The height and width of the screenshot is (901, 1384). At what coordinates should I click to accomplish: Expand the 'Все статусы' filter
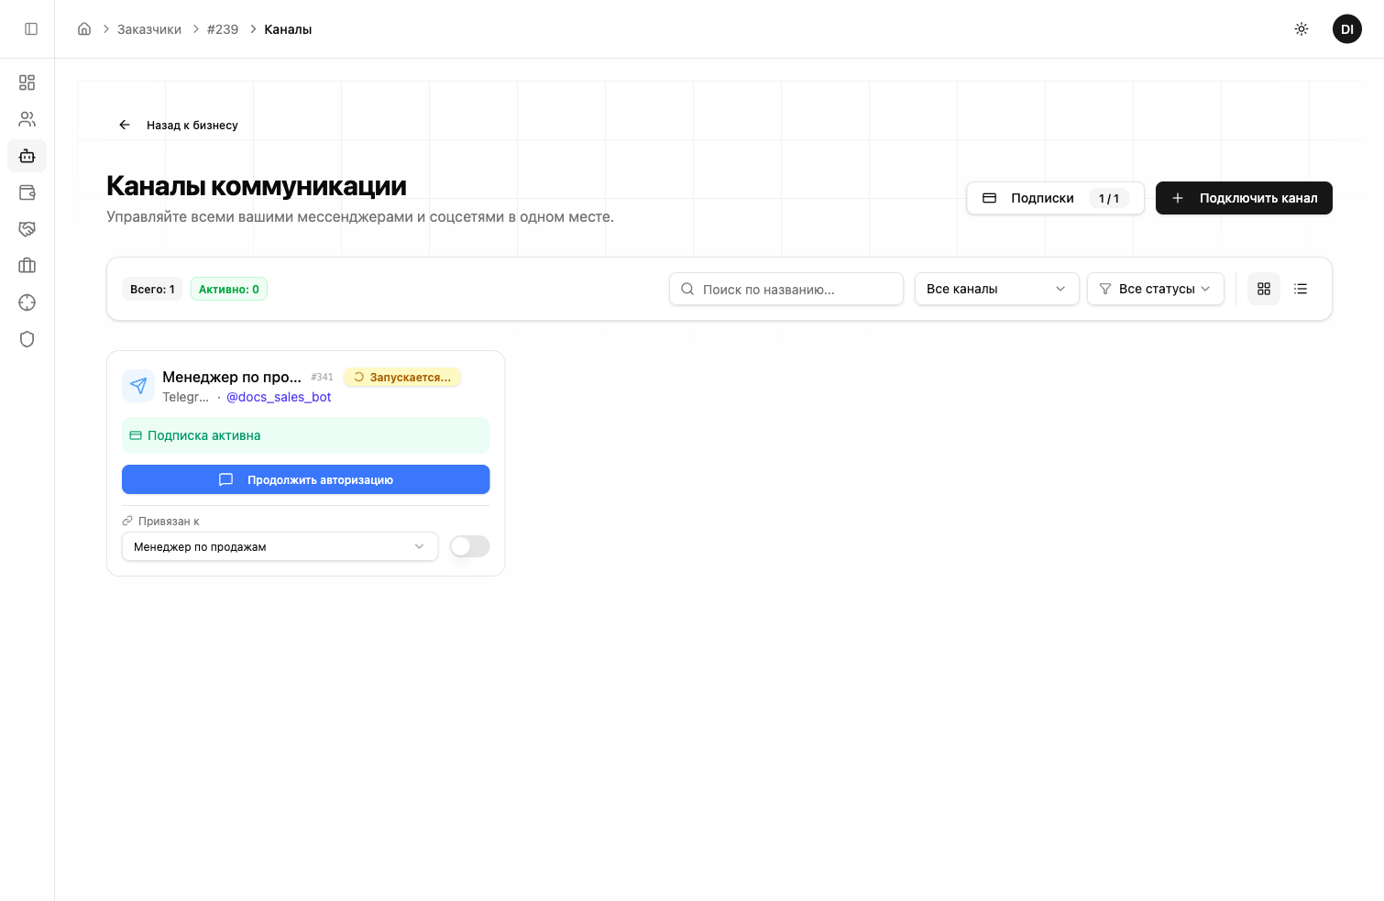click(x=1156, y=289)
